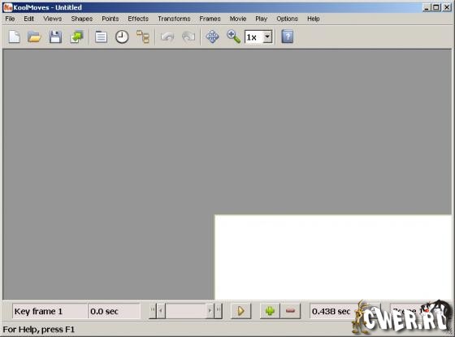The height and width of the screenshot is (337, 455).
Task: Open the Effects menu
Action: click(x=138, y=19)
